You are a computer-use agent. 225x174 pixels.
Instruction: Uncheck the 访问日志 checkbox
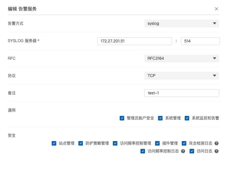click(192, 151)
